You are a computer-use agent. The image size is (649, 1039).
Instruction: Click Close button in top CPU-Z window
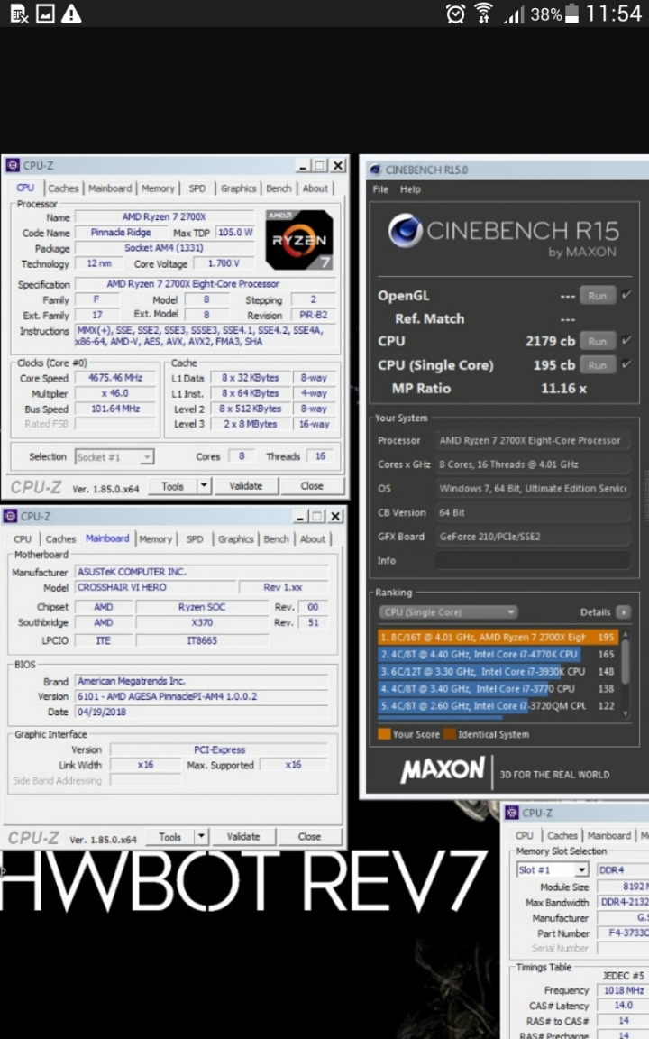[x=312, y=486]
